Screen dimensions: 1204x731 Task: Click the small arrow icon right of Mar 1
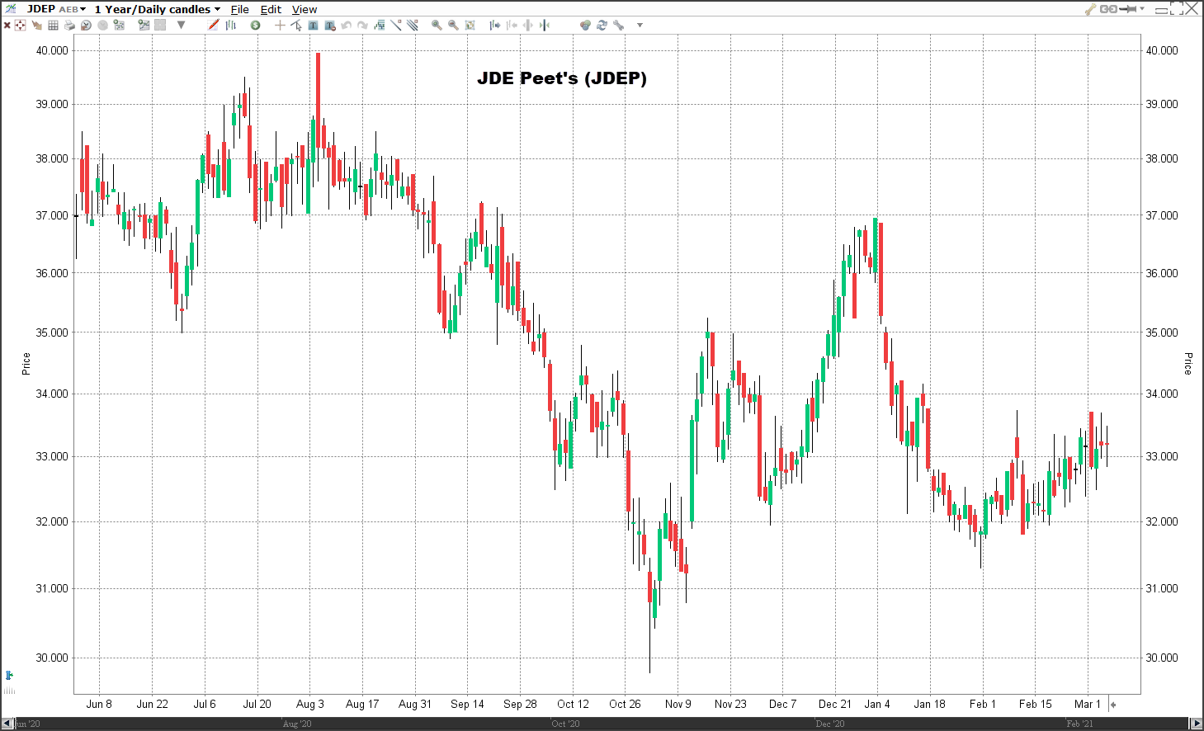pos(1113,705)
